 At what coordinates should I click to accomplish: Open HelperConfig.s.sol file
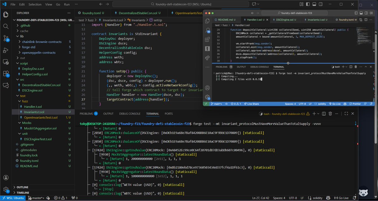point(43,74)
